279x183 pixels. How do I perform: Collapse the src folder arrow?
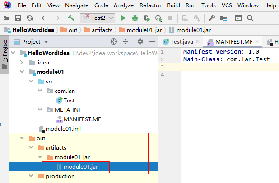click(x=31, y=81)
